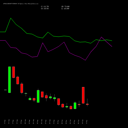Click the low value 'L: 45.00'
Image resolution: width=128 pixels, height=128 pixels.
tap(65, 9)
